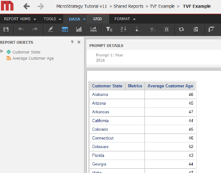The height and width of the screenshot is (173, 221).
Task: Click the MicroStrategy logo icon
Action: click(x=7, y=6)
